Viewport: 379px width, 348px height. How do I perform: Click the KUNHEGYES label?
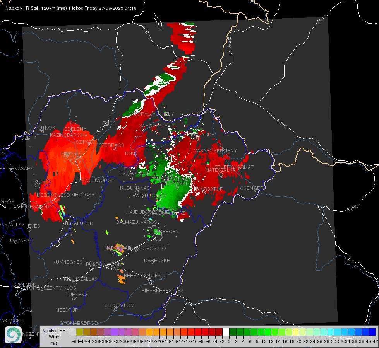[x=67, y=262]
